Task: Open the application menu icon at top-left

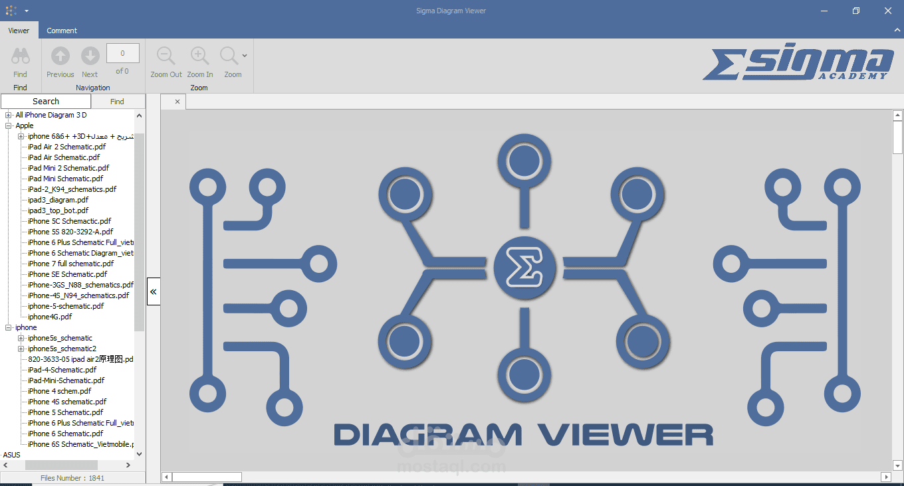Action: [10, 10]
